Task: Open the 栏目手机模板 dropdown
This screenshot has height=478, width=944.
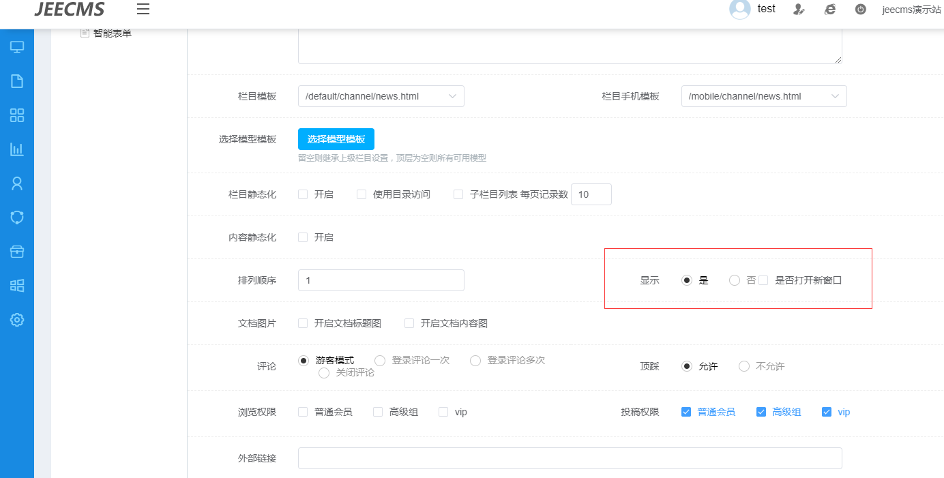Action: [x=763, y=96]
